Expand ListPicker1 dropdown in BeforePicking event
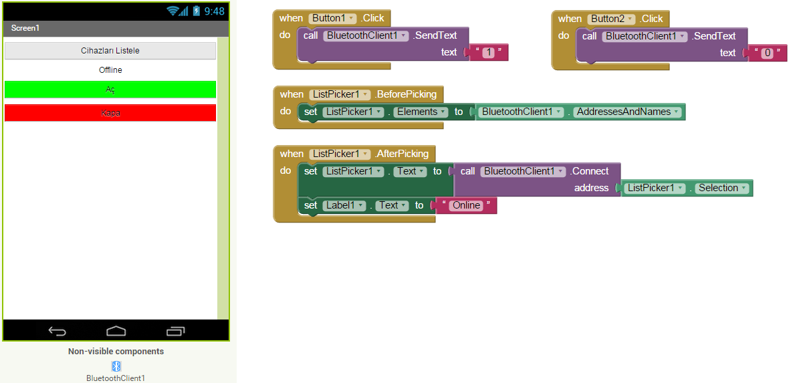795x383 pixels. (365, 95)
